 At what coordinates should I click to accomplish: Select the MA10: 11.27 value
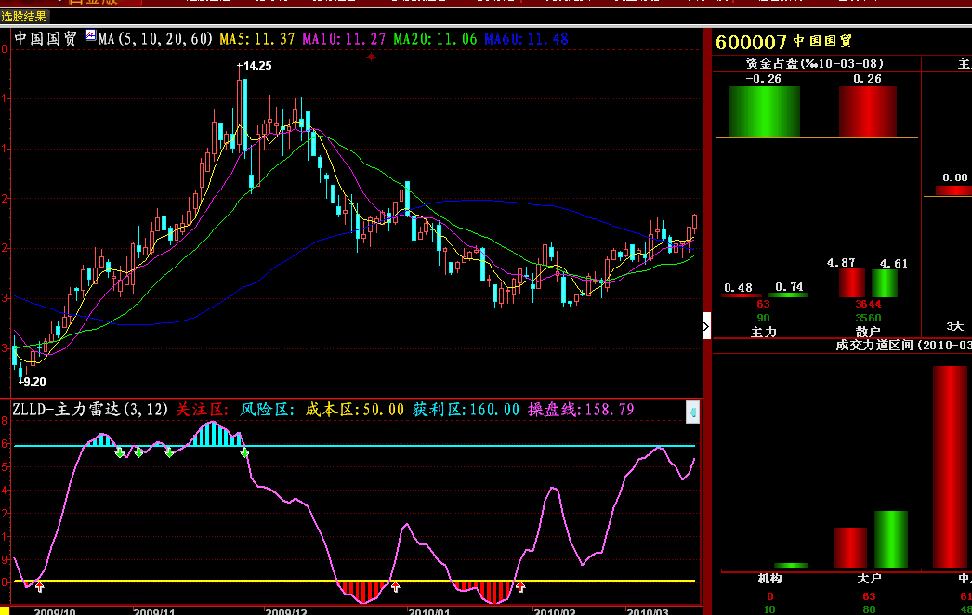(x=344, y=39)
